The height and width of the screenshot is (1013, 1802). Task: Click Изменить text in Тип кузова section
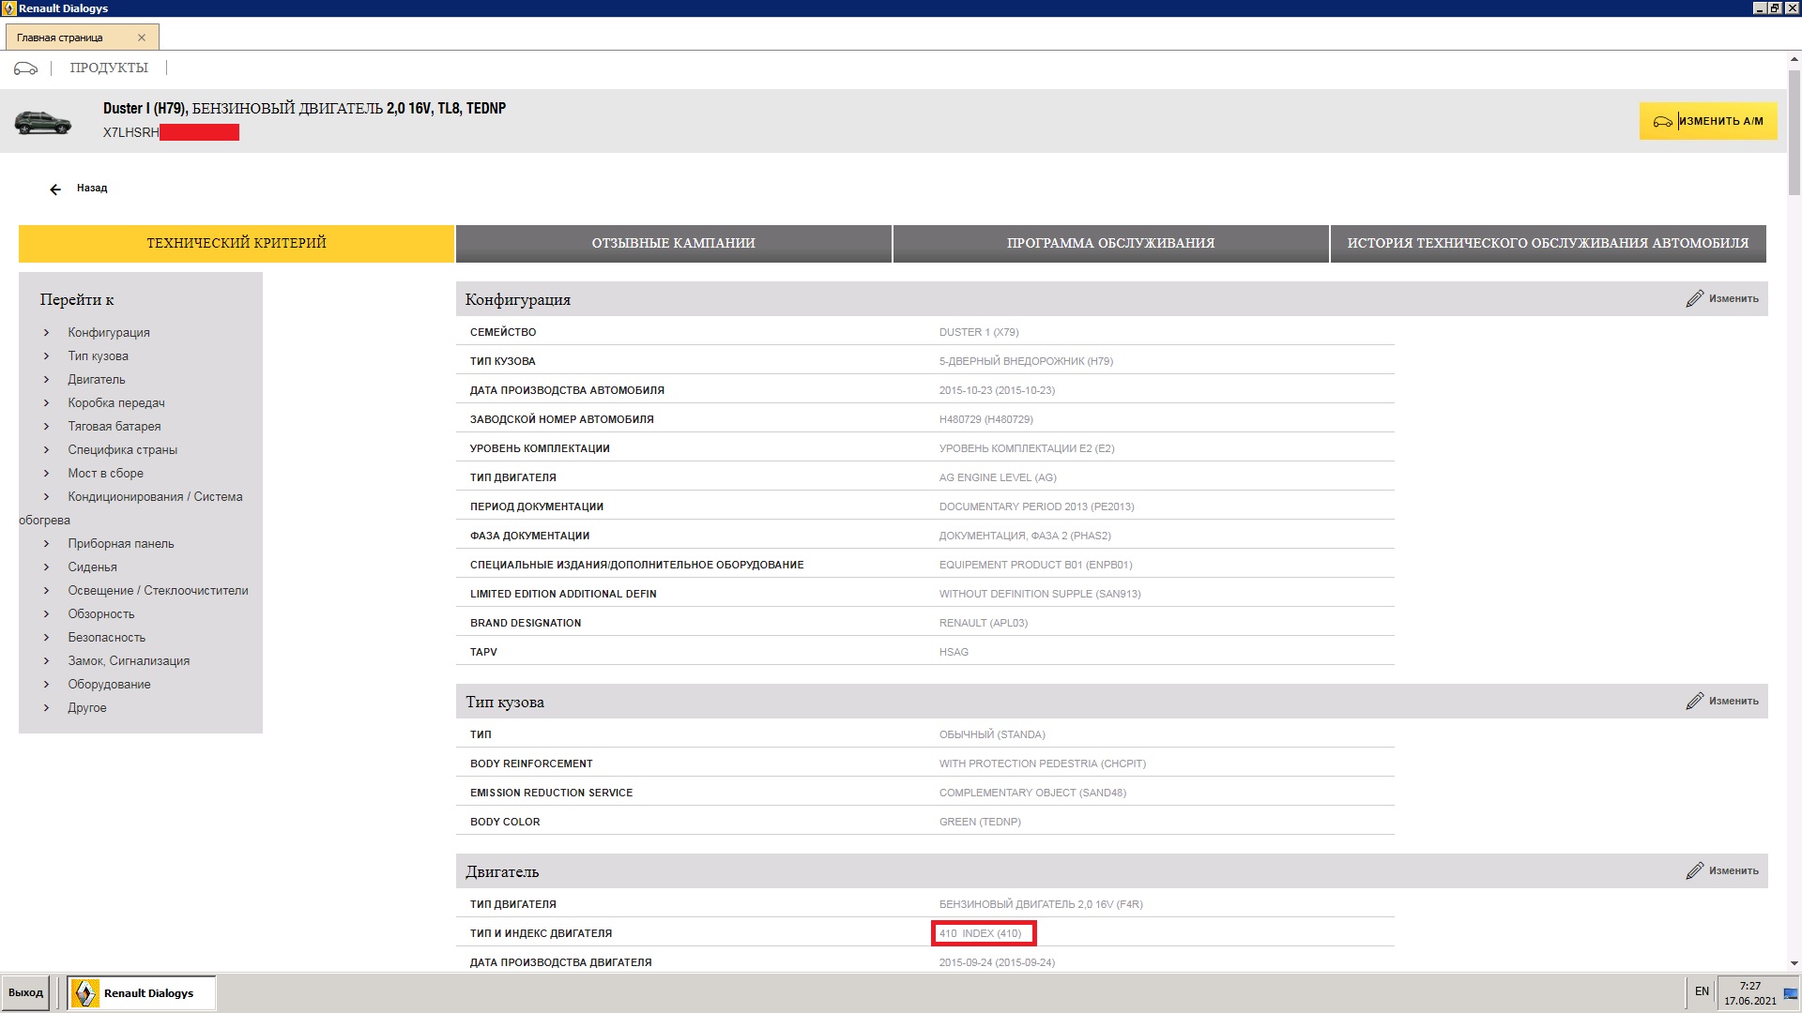click(x=1733, y=701)
